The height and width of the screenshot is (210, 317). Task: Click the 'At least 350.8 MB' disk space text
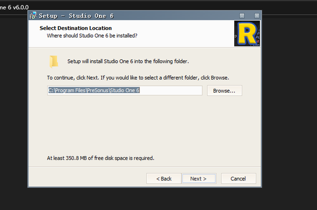[101, 158]
